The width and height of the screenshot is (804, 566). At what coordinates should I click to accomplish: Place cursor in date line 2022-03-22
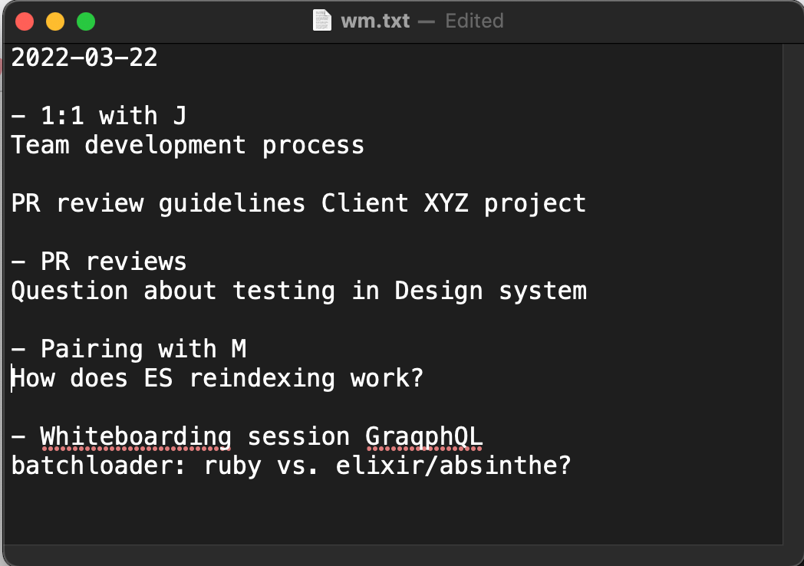click(84, 57)
